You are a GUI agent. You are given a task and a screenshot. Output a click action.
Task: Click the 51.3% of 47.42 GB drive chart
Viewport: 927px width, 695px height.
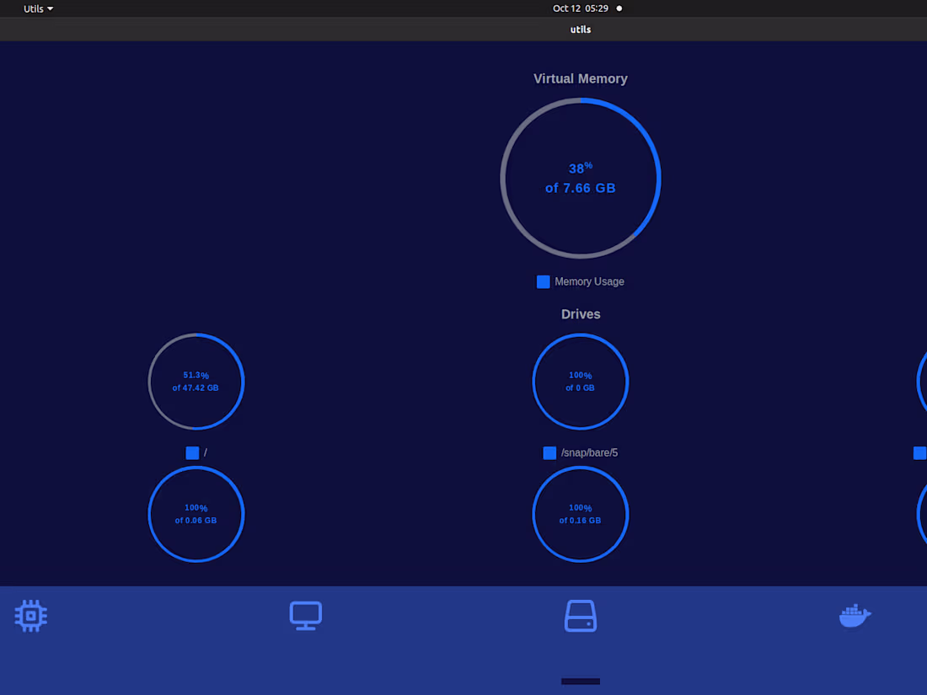pos(196,381)
